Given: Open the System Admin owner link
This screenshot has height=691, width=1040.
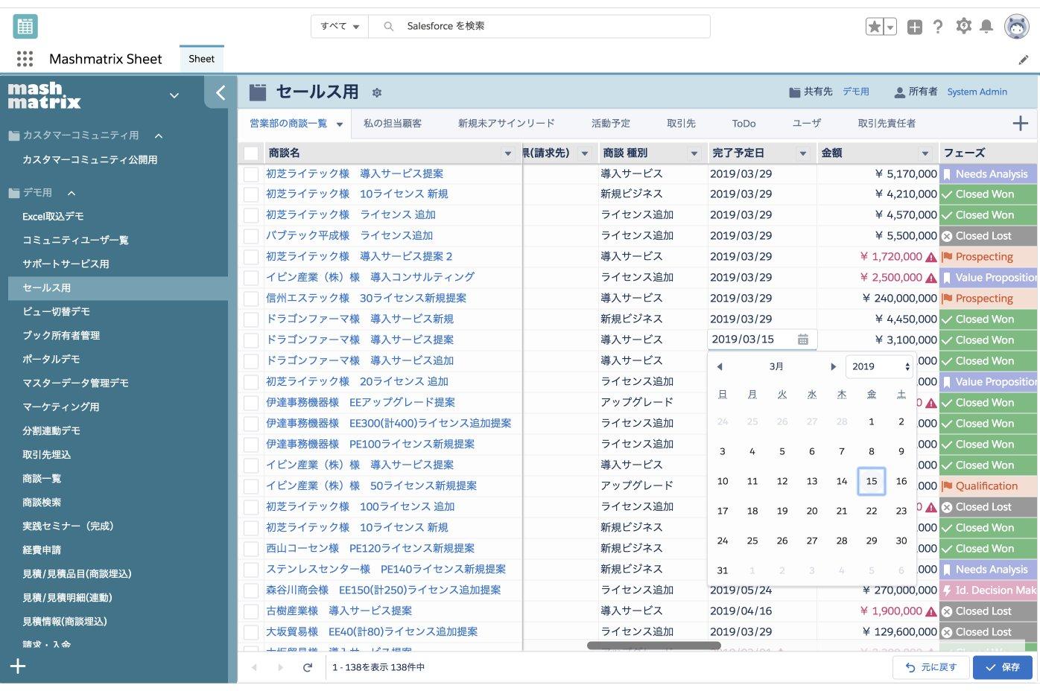Looking at the screenshot, I should (x=977, y=92).
